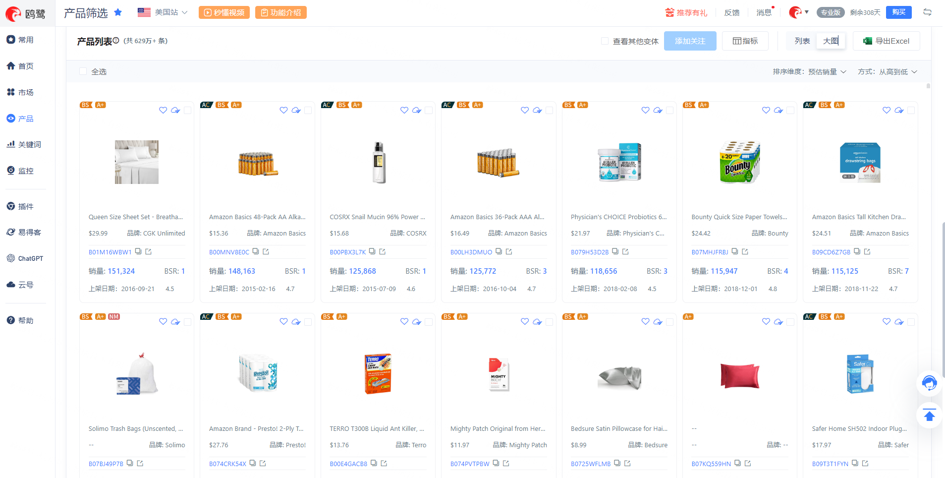The height and width of the screenshot is (478, 945).
Task: Open the user avatar account dropdown
Action: click(798, 12)
